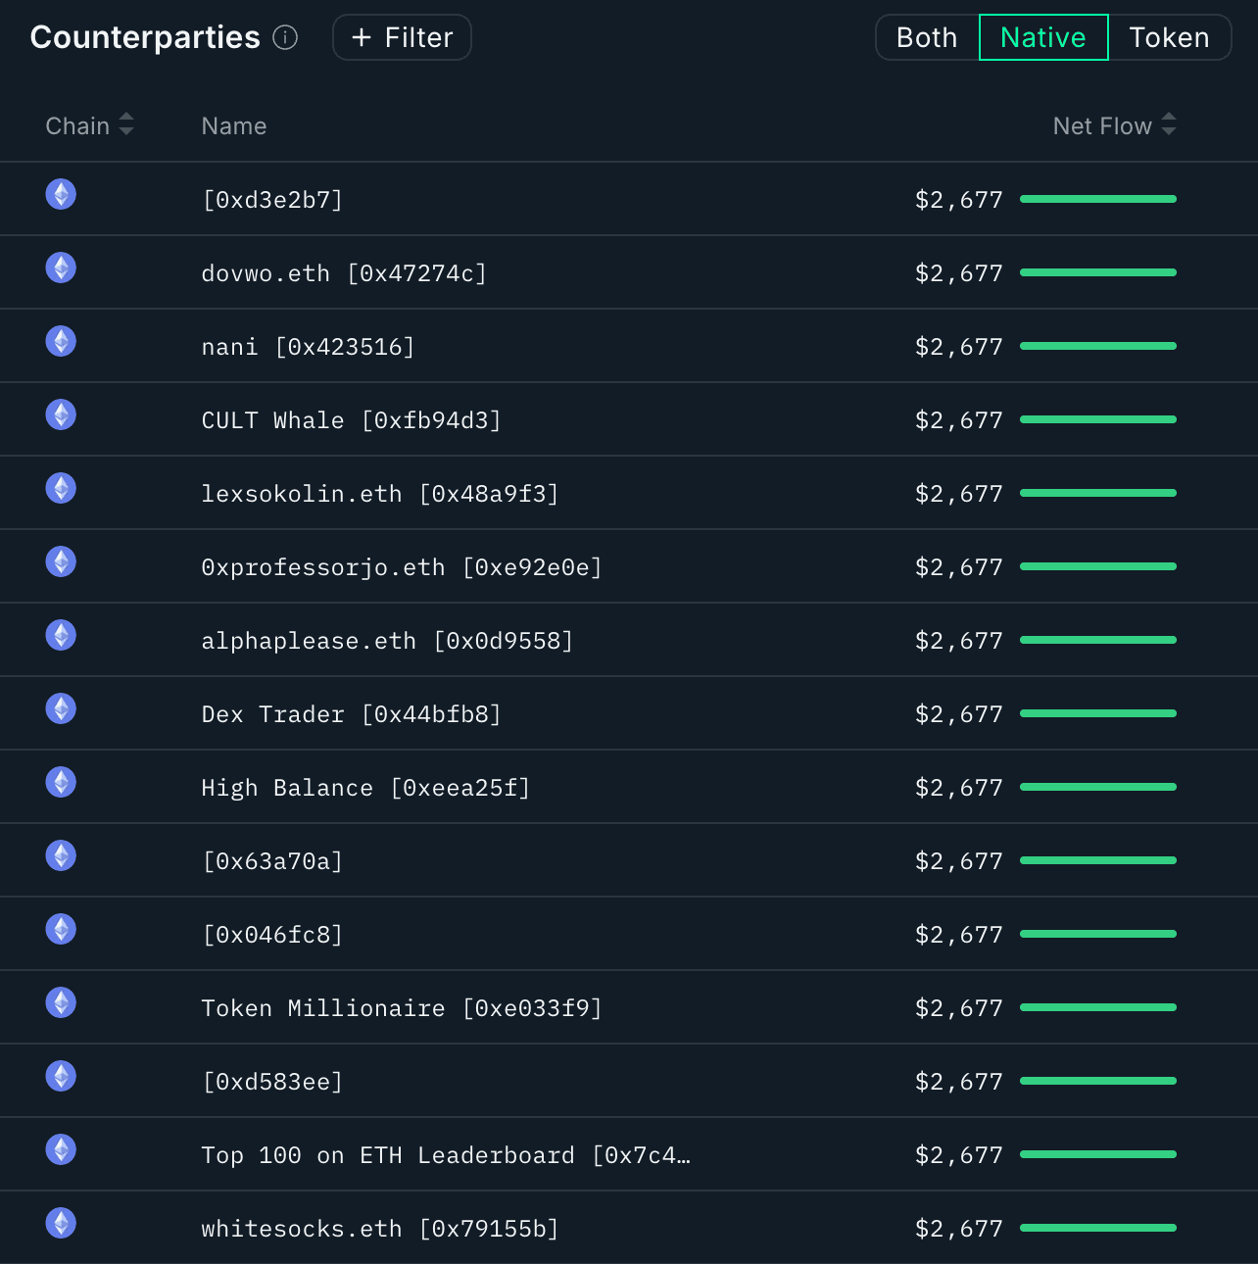Select the Native toggle option

(x=1043, y=37)
